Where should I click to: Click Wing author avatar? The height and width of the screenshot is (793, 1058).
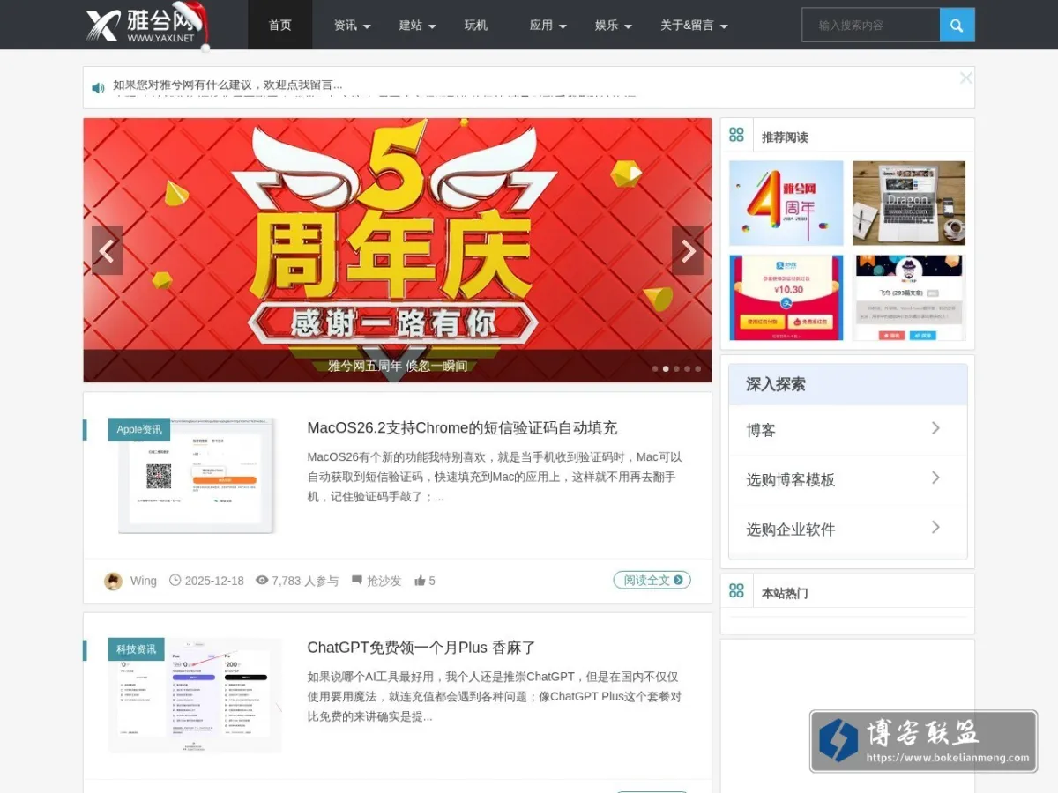113,581
